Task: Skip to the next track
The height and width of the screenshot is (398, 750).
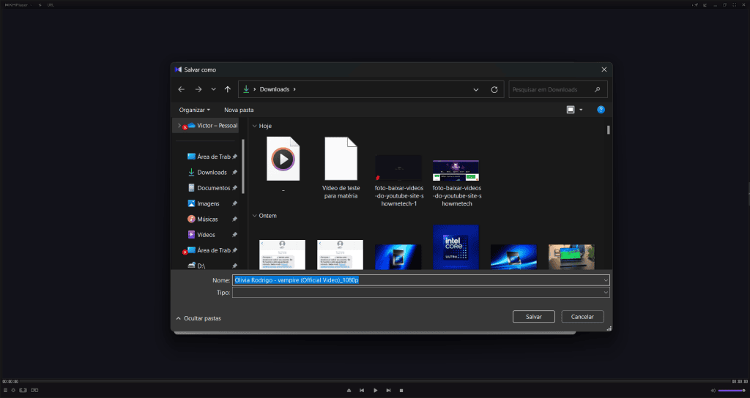Action: click(388, 391)
